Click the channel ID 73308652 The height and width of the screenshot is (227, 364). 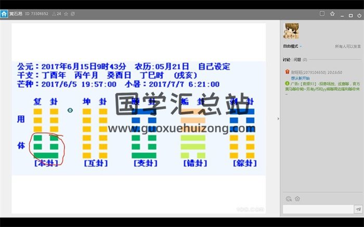(x=39, y=14)
